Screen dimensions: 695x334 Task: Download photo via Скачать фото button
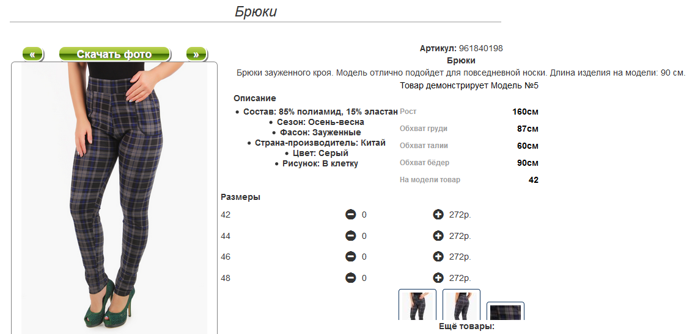click(x=114, y=54)
